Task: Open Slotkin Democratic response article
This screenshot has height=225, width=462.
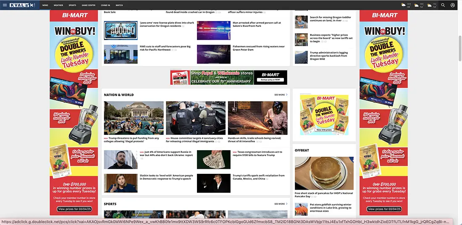Action: tap(166, 177)
